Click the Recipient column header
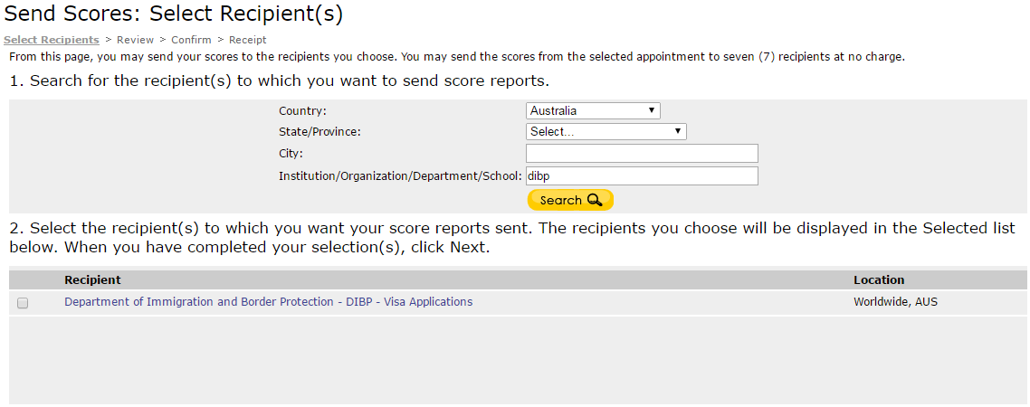Viewport: 1030px width, 407px height. [92, 280]
